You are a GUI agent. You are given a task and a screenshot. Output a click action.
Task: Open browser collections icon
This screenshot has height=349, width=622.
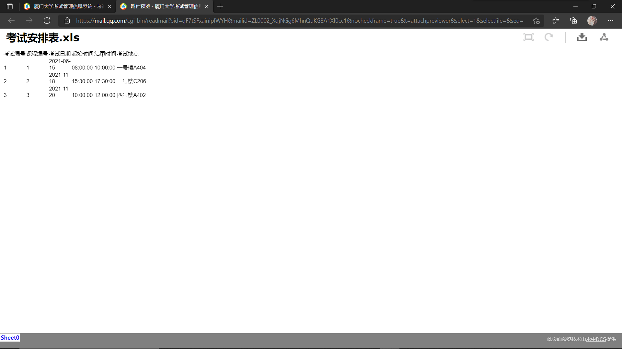click(x=573, y=21)
